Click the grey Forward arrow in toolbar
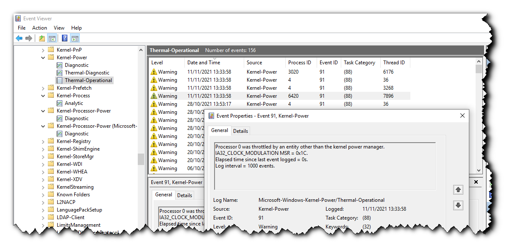 click(29, 38)
